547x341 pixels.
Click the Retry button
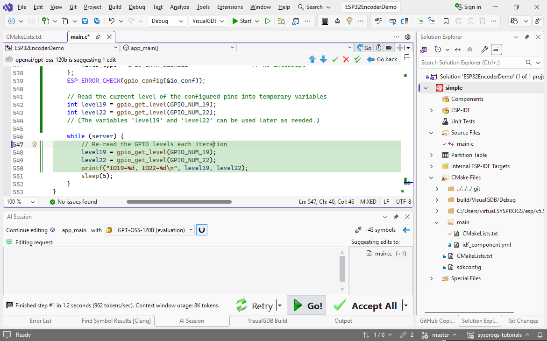coord(255,306)
